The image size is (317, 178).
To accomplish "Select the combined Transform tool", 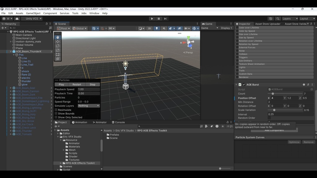I will (58, 59).
